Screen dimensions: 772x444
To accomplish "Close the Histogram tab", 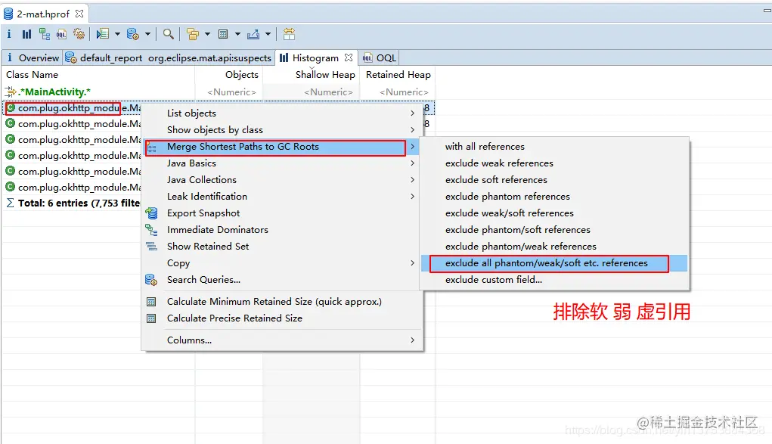I will (x=349, y=57).
